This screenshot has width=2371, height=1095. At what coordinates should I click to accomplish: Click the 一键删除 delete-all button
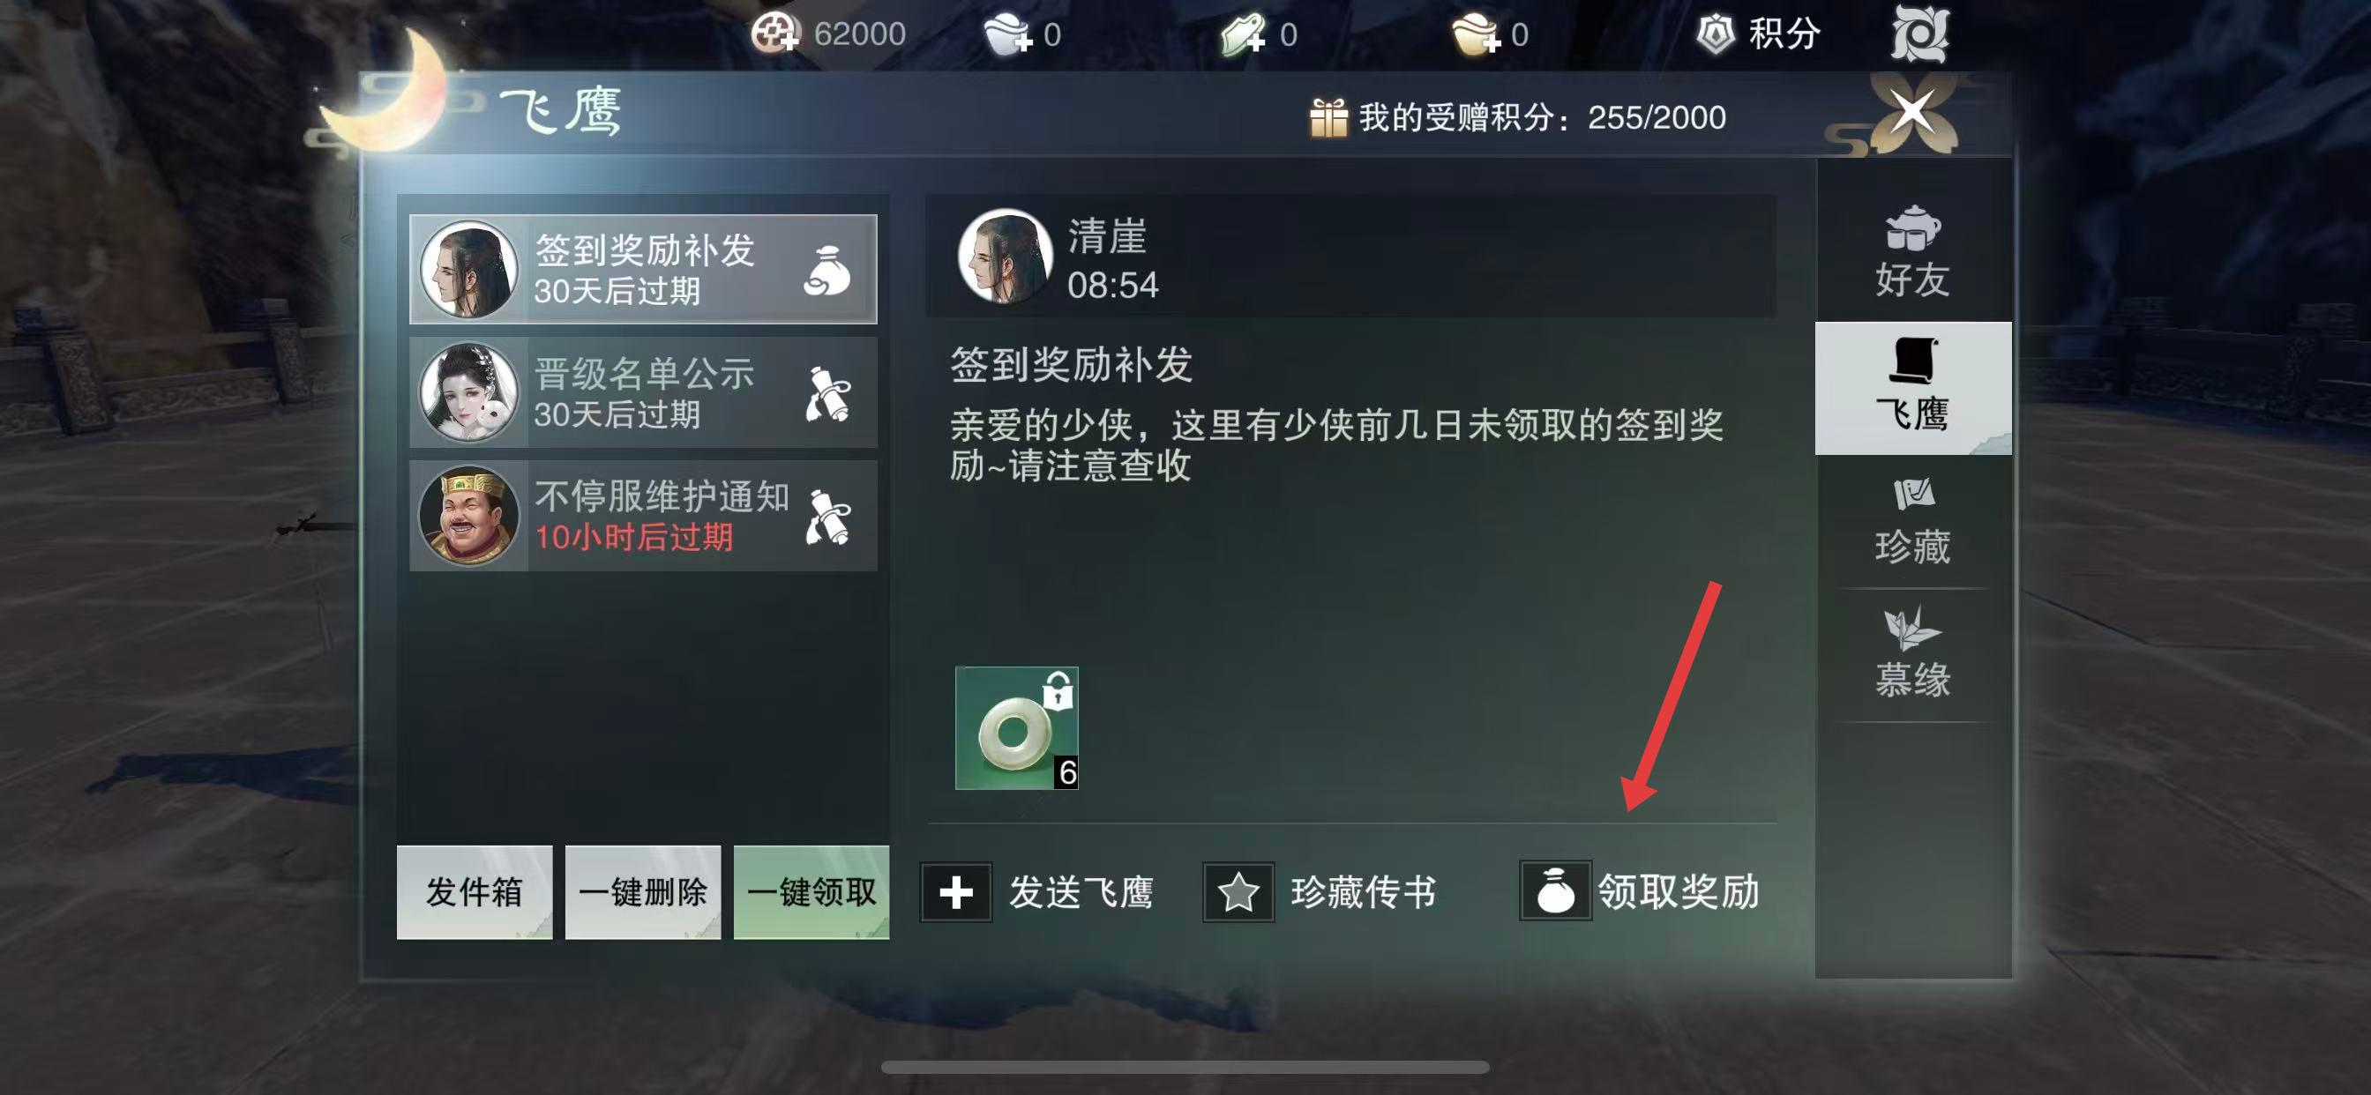click(642, 891)
